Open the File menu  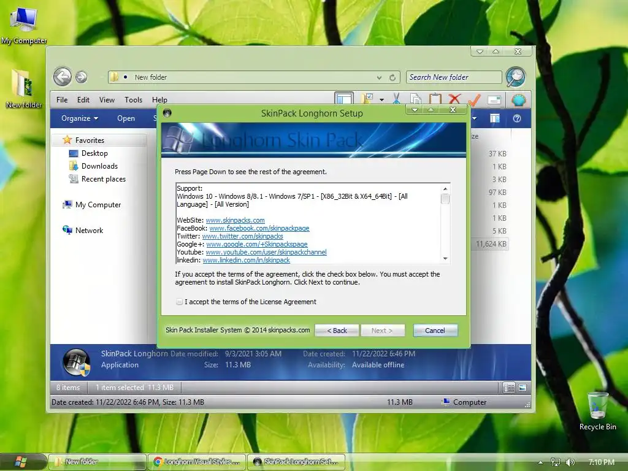(62, 100)
